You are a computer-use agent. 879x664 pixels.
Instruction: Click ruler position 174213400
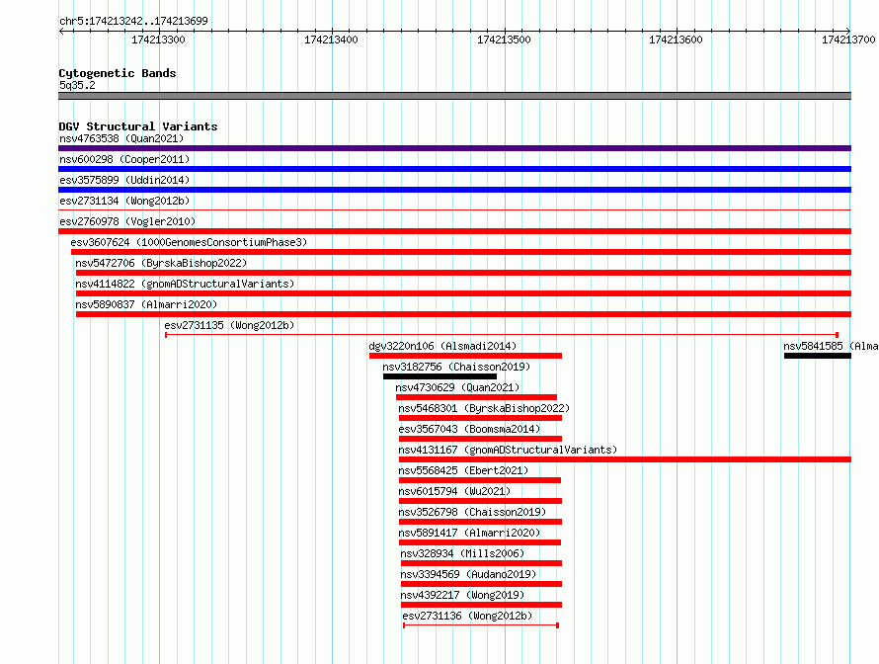(331, 40)
